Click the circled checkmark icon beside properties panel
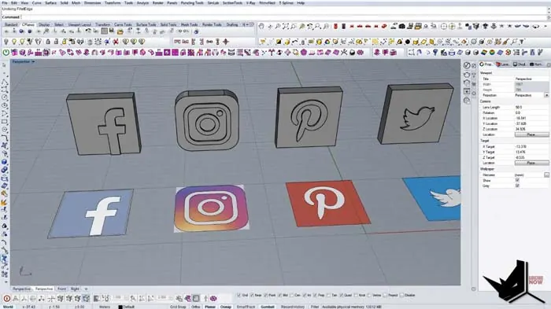 pyautogui.click(x=467, y=65)
